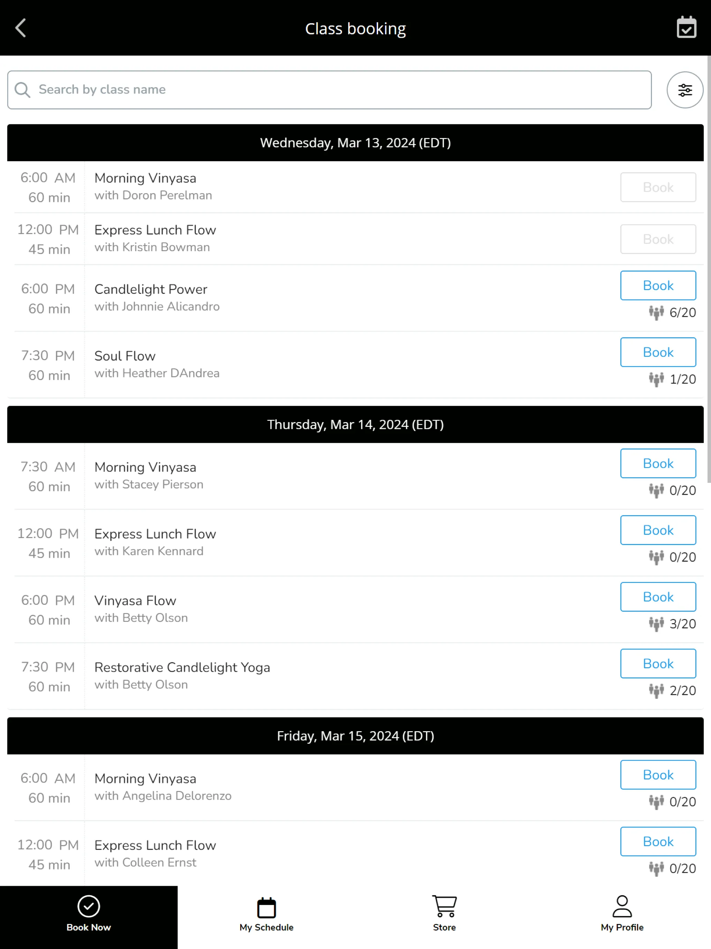Toggle Friday Morning Vinyasa booking option

(657, 774)
